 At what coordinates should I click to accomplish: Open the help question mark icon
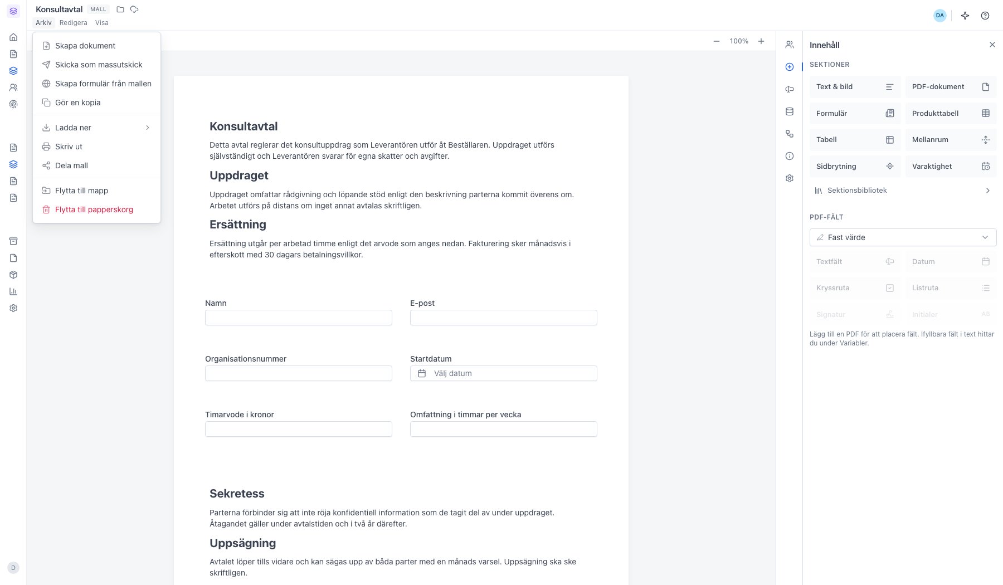click(x=985, y=16)
